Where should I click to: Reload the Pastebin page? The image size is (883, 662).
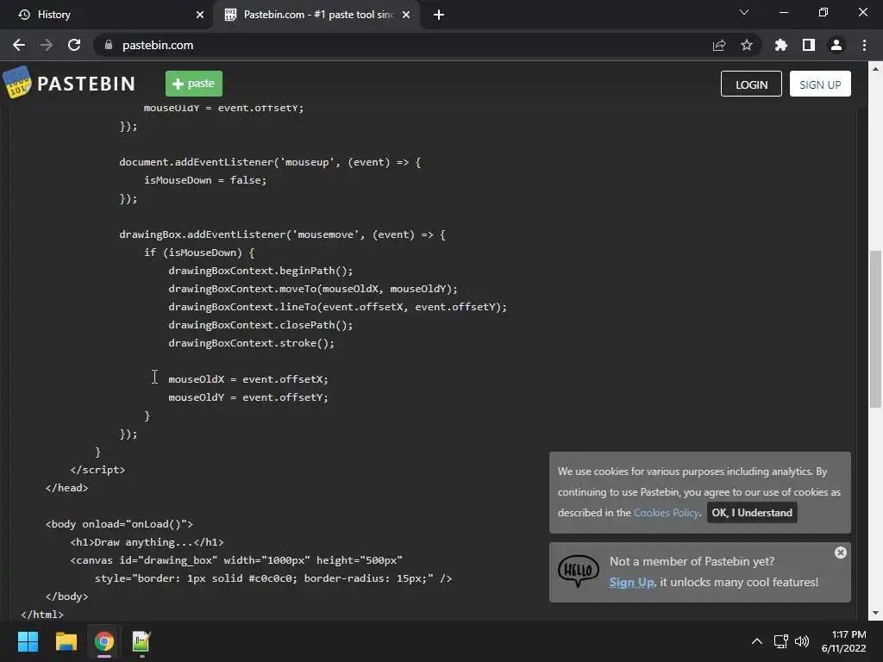point(74,45)
